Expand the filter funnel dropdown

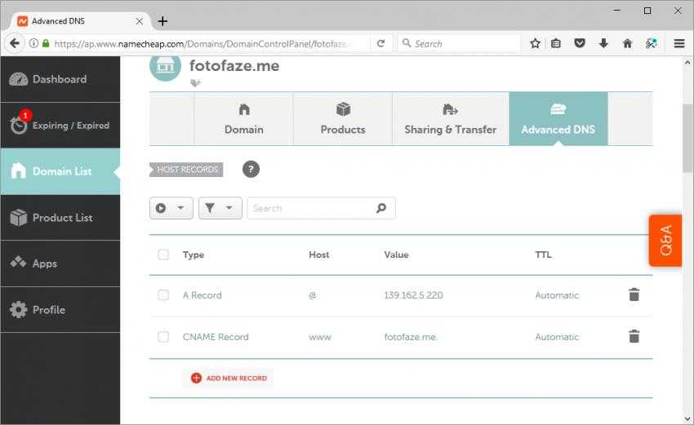[220, 208]
